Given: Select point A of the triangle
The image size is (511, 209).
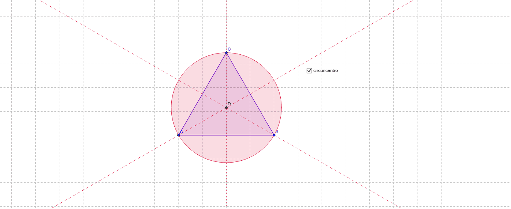Looking at the screenshot, I should coord(178,135).
